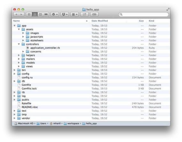Switch to column view
The image size is (182, 142).
click(40, 14)
